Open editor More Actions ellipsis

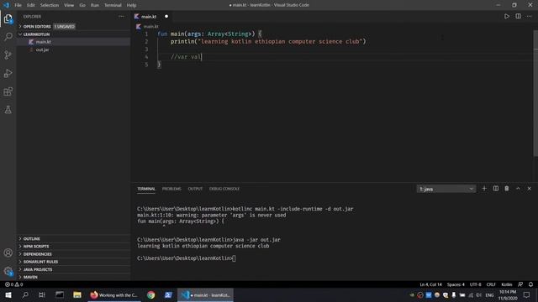click(x=529, y=16)
